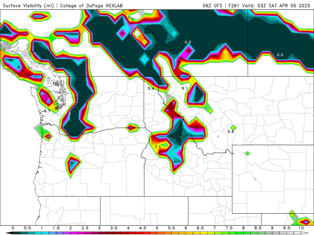Click the 9.7 visibility value near coast
This screenshot has height=235, width=314.
click(x=47, y=111)
